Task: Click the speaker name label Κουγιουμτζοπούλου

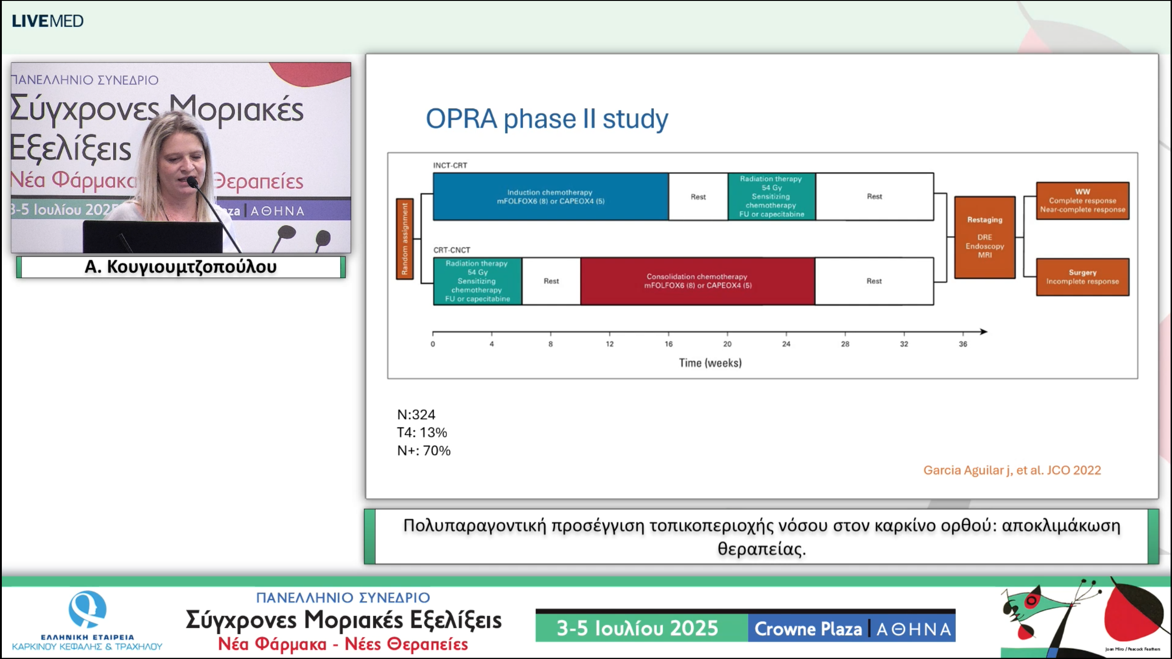Action: [180, 267]
